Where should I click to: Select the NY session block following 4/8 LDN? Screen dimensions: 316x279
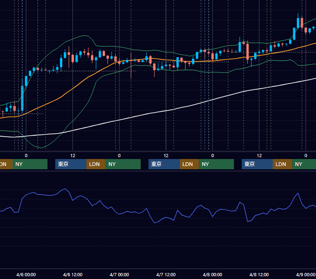coord(304,164)
